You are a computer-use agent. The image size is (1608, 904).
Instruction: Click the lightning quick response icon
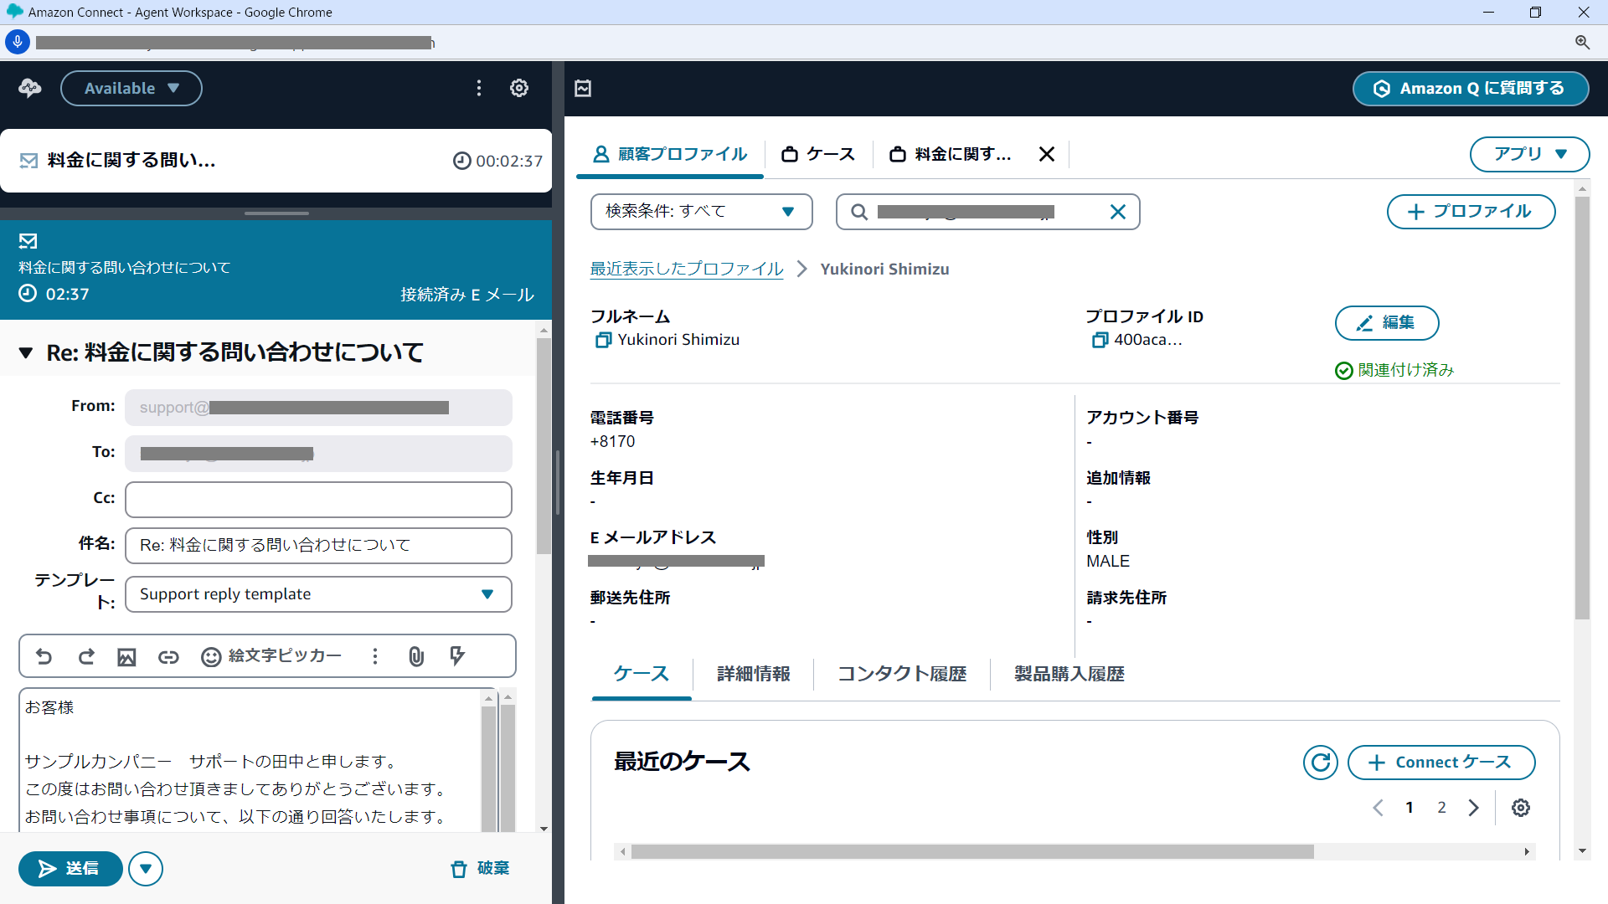457,656
